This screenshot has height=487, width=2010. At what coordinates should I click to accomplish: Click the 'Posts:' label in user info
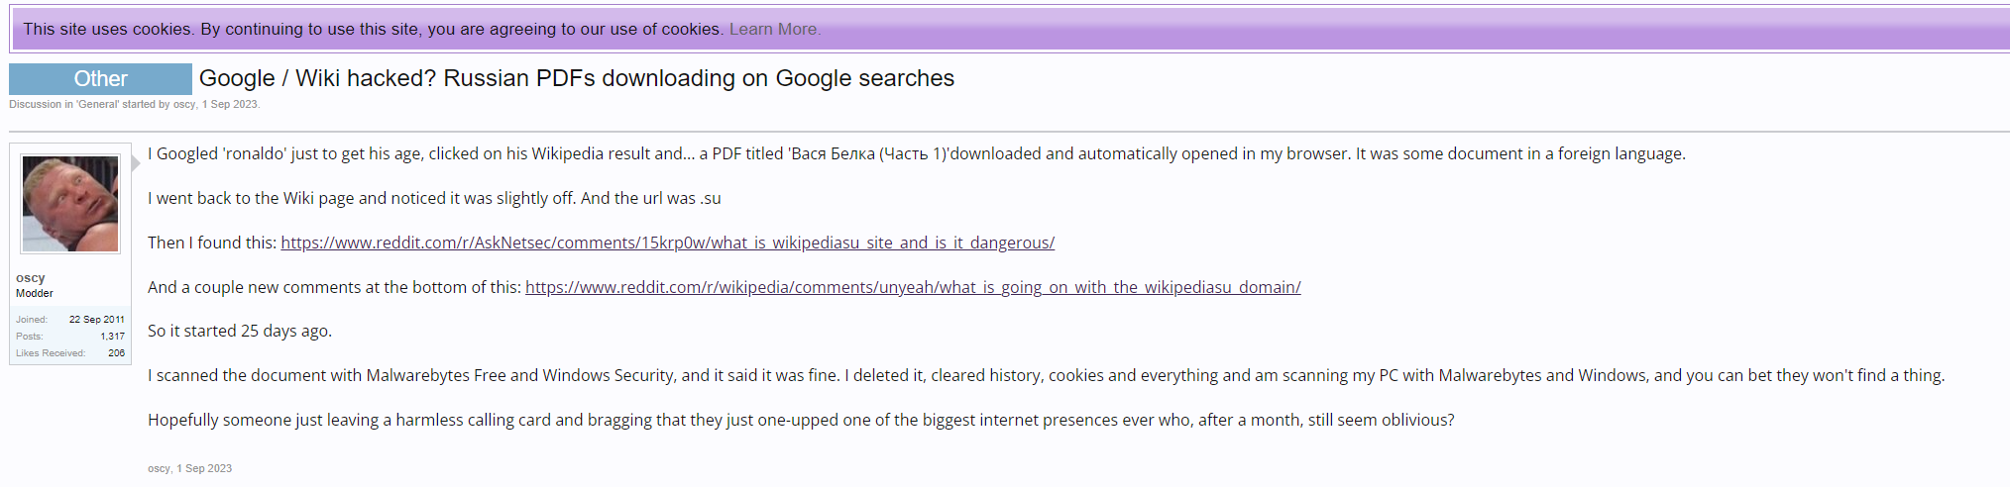click(x=29, y=337)
